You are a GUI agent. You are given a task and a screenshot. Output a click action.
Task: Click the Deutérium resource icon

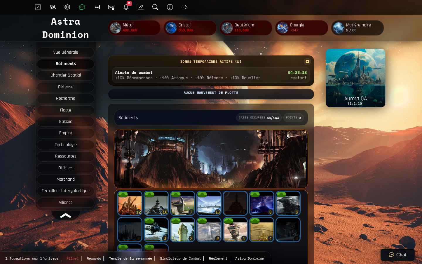(x=227, y=28)
